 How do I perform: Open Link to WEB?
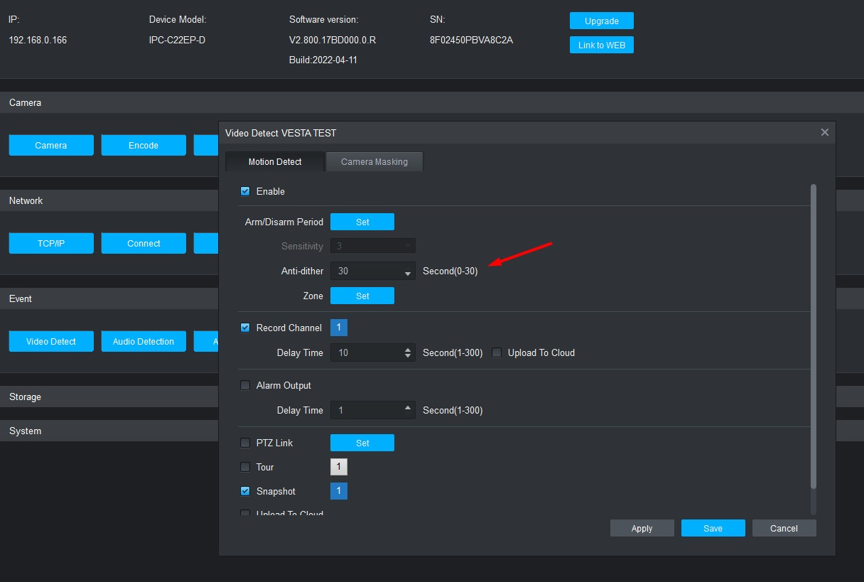(x=601, y=45)
